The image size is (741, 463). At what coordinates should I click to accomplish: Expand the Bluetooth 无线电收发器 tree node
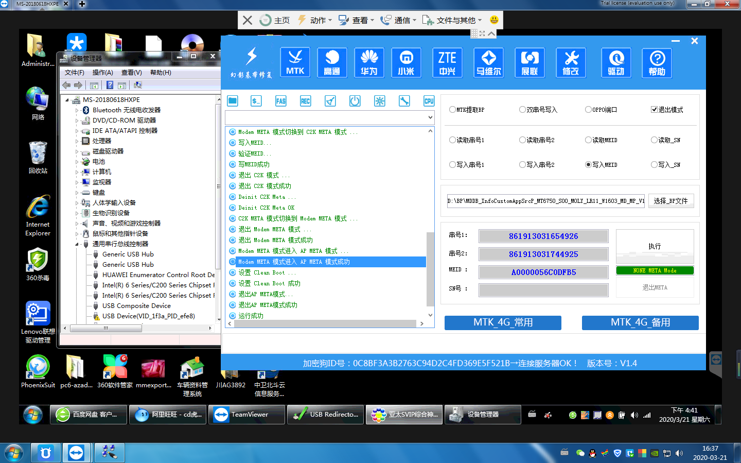coord(77,110)
